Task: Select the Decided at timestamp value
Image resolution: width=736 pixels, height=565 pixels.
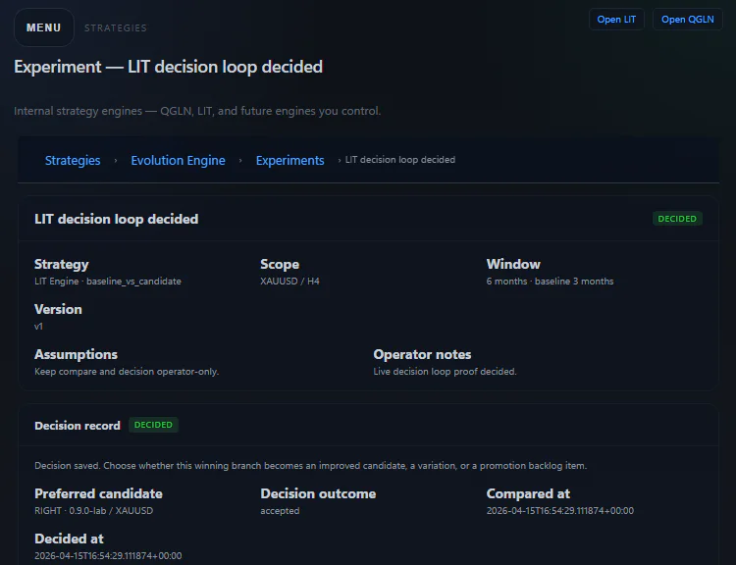Action: [108, 556]
